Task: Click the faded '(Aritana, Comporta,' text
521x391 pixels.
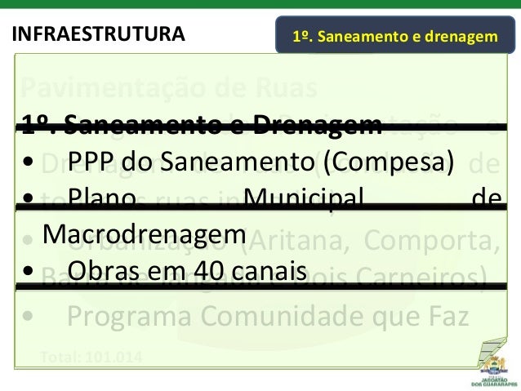Action: 375,240
